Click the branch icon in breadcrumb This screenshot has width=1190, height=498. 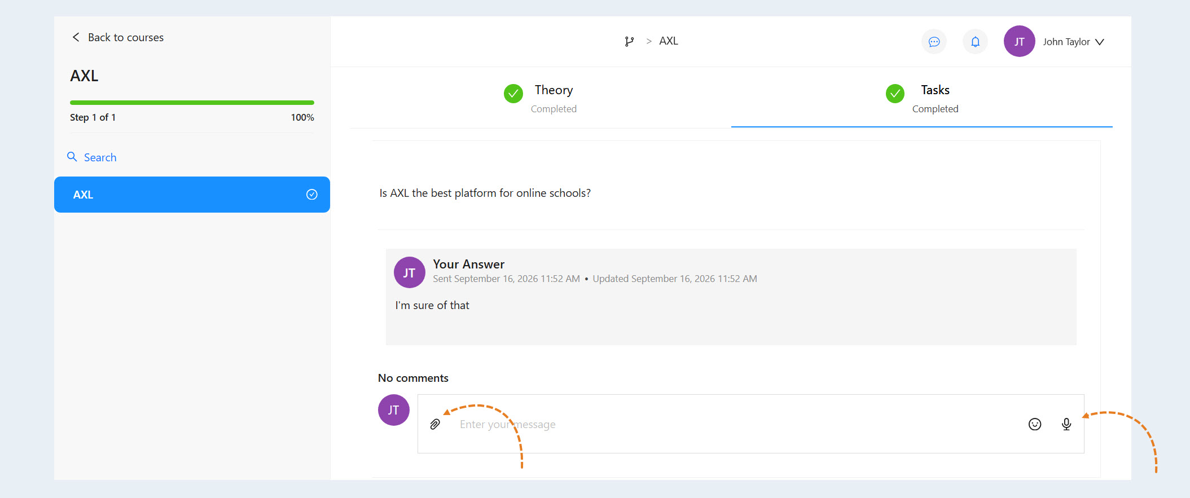tap(629, 41)
